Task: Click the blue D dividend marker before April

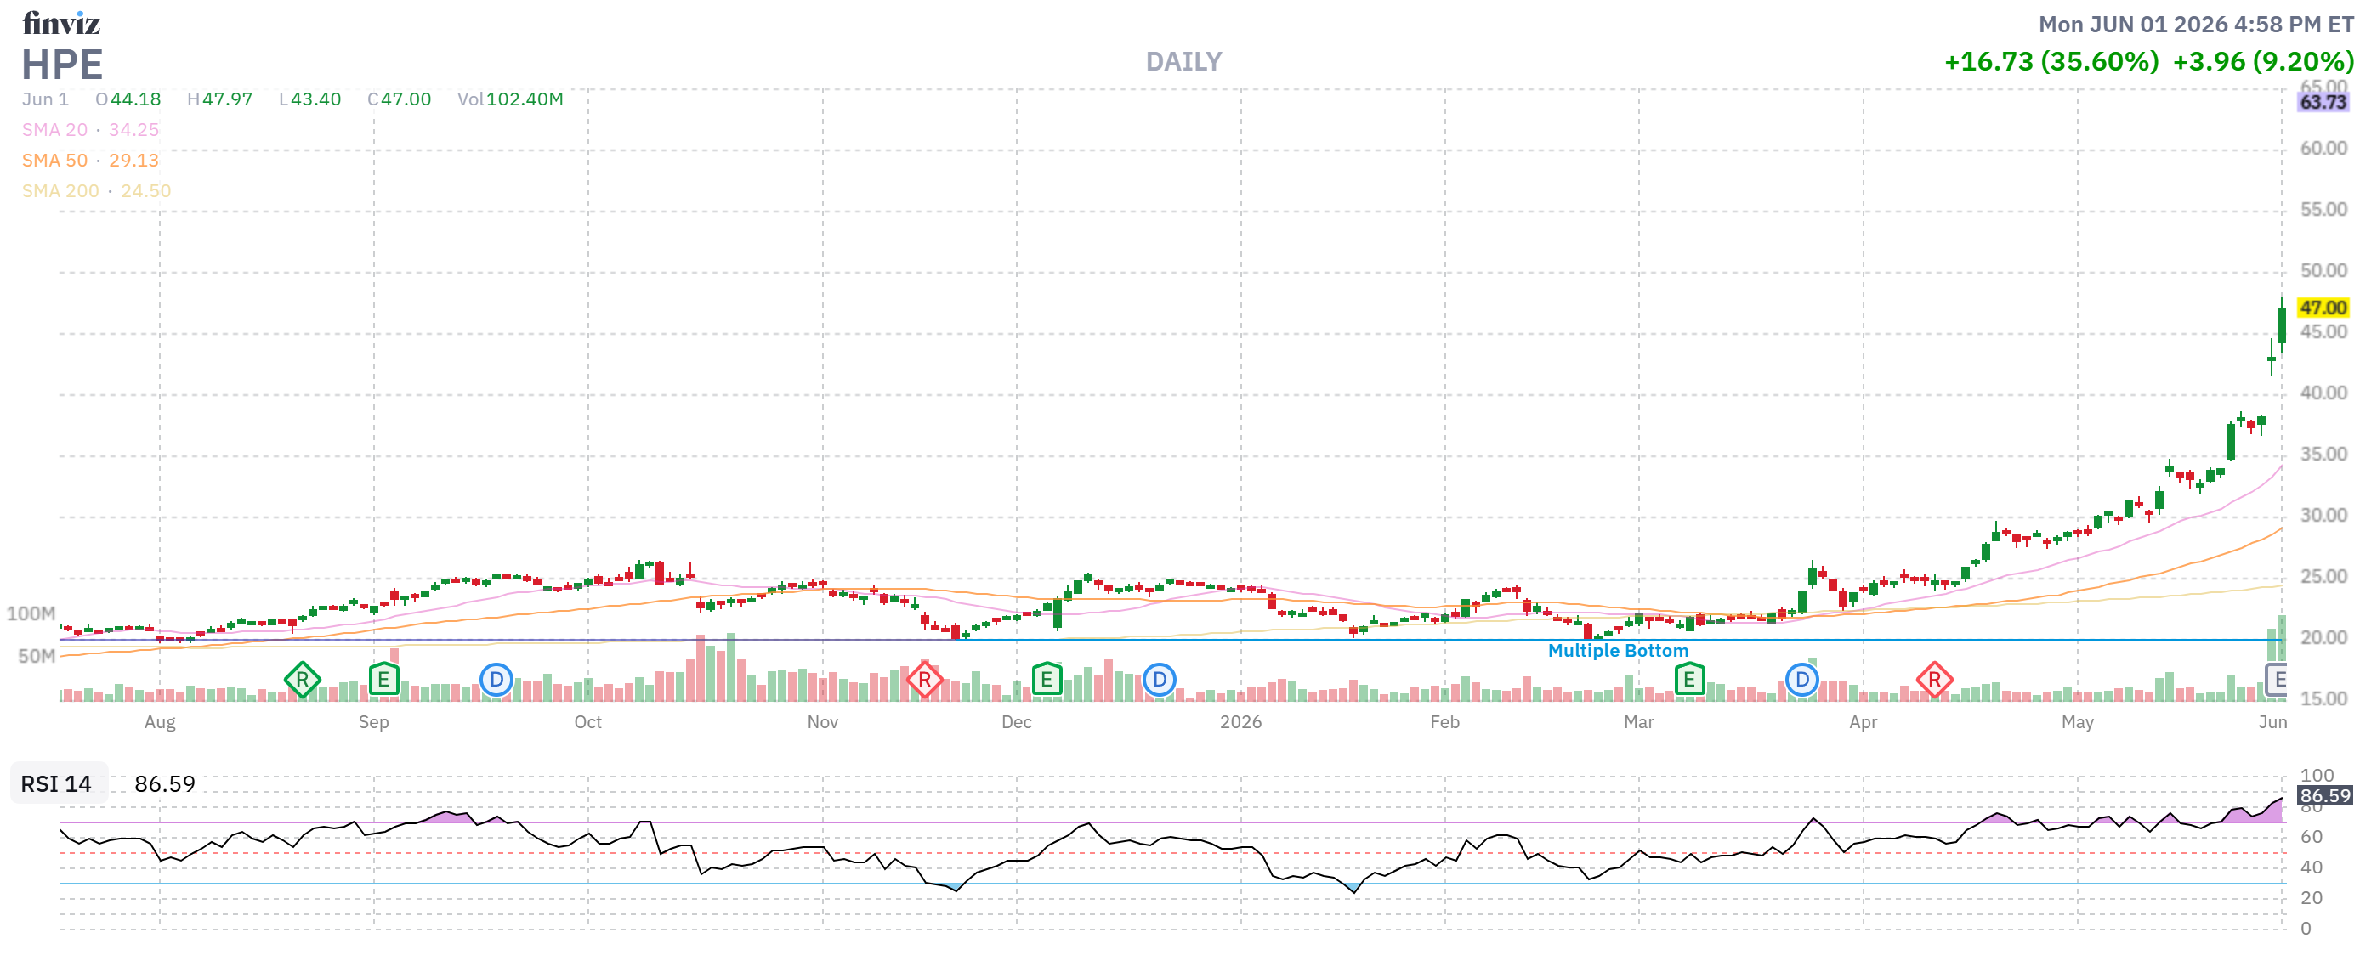Action: click(x=1801, y=681)
